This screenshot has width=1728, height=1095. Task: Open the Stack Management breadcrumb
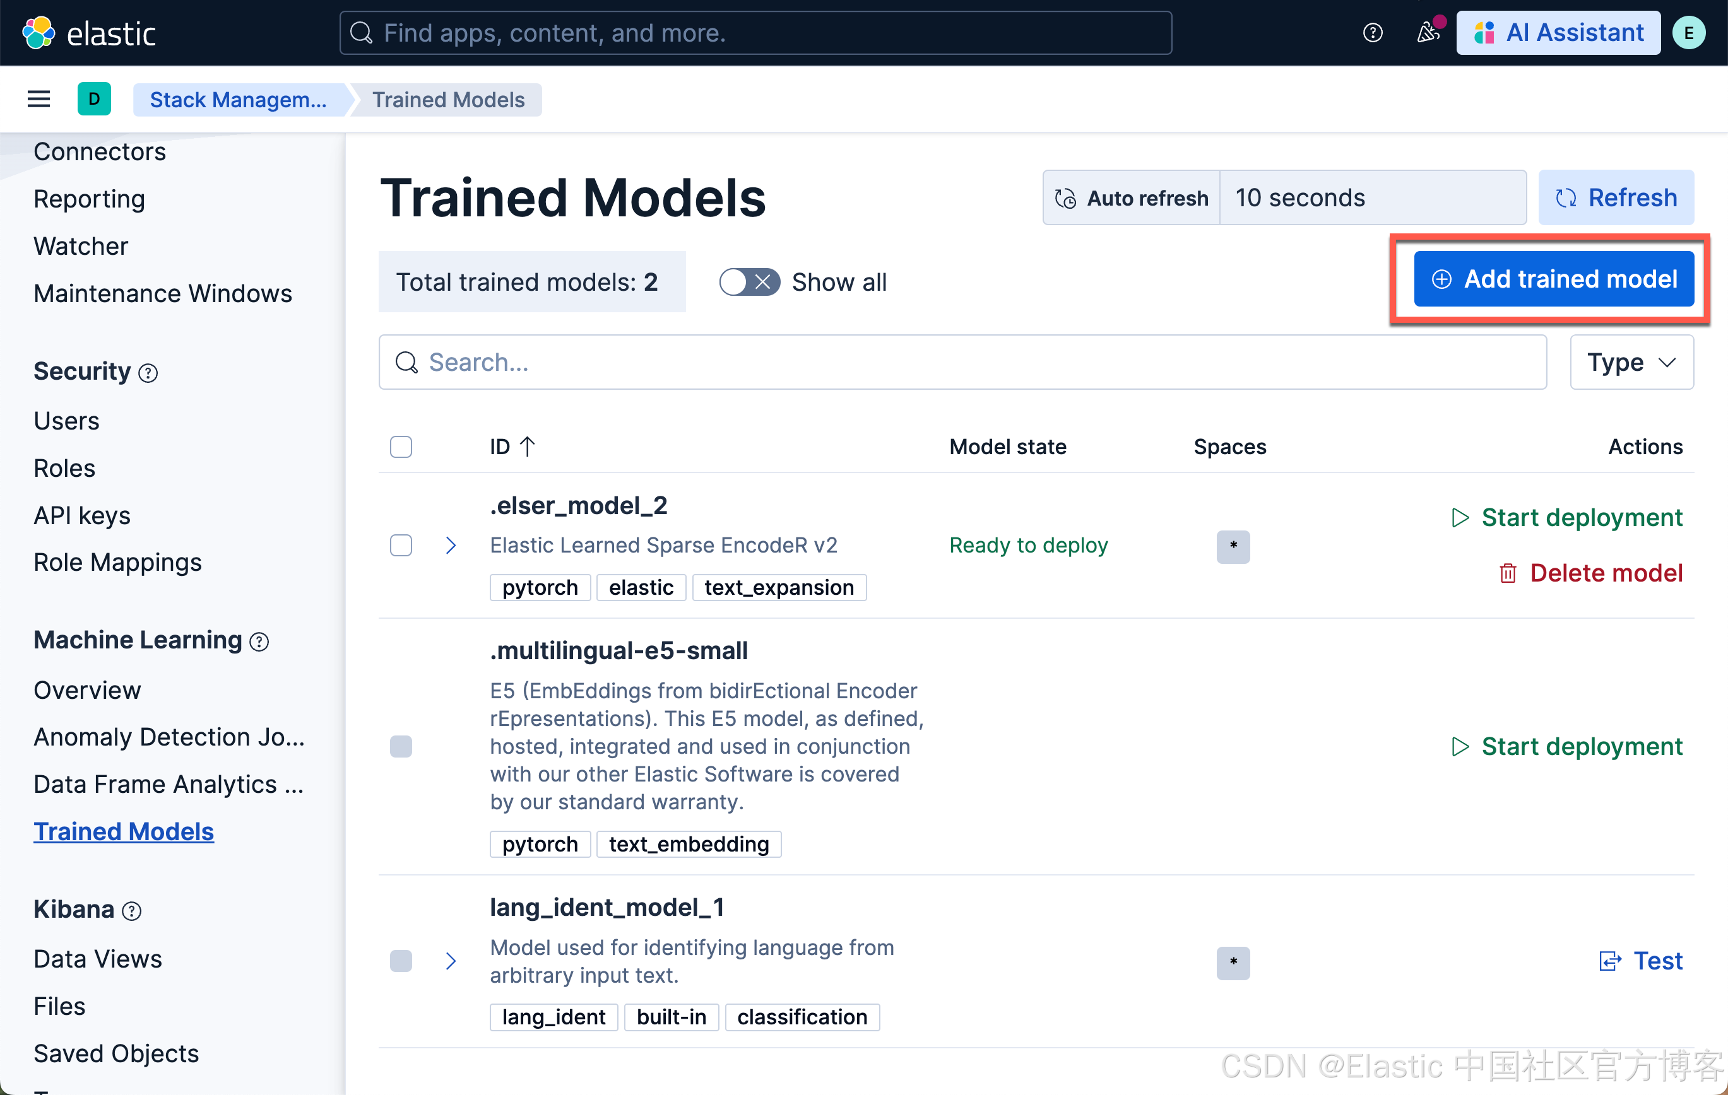[238, 99]
